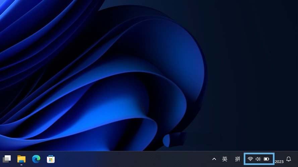Open File Explorer from the taskbar
Screen dimensions: 298x167
21,159
